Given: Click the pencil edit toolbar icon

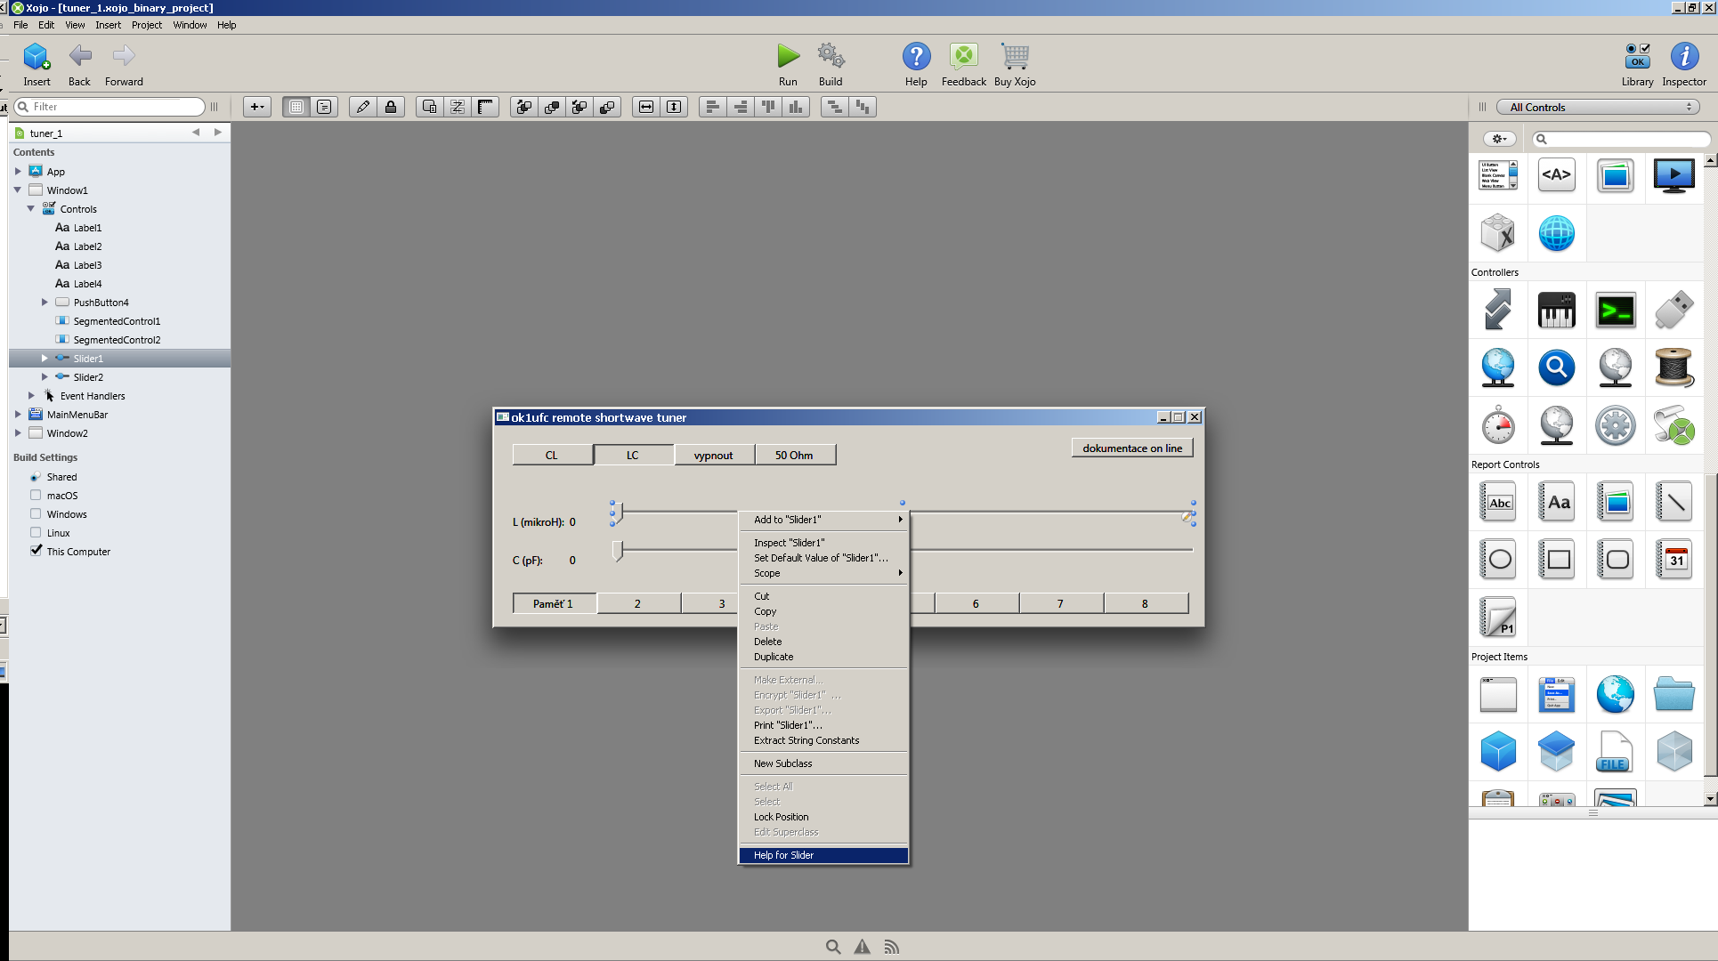Looking at the screenshot, I should [x=362, y=107].
